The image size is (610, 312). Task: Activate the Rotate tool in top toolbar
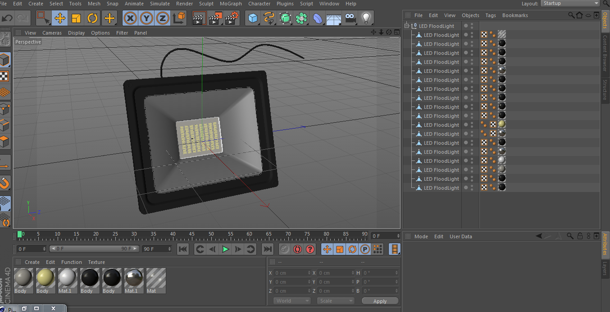point(93,18)
